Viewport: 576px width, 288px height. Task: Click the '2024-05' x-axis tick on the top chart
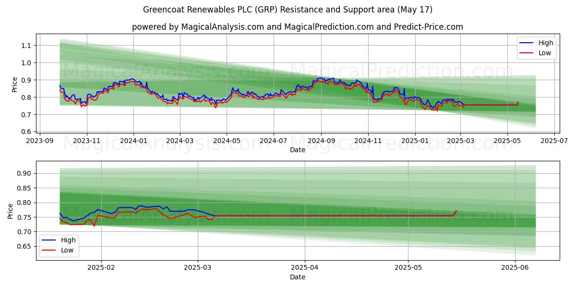pos(227,142)
